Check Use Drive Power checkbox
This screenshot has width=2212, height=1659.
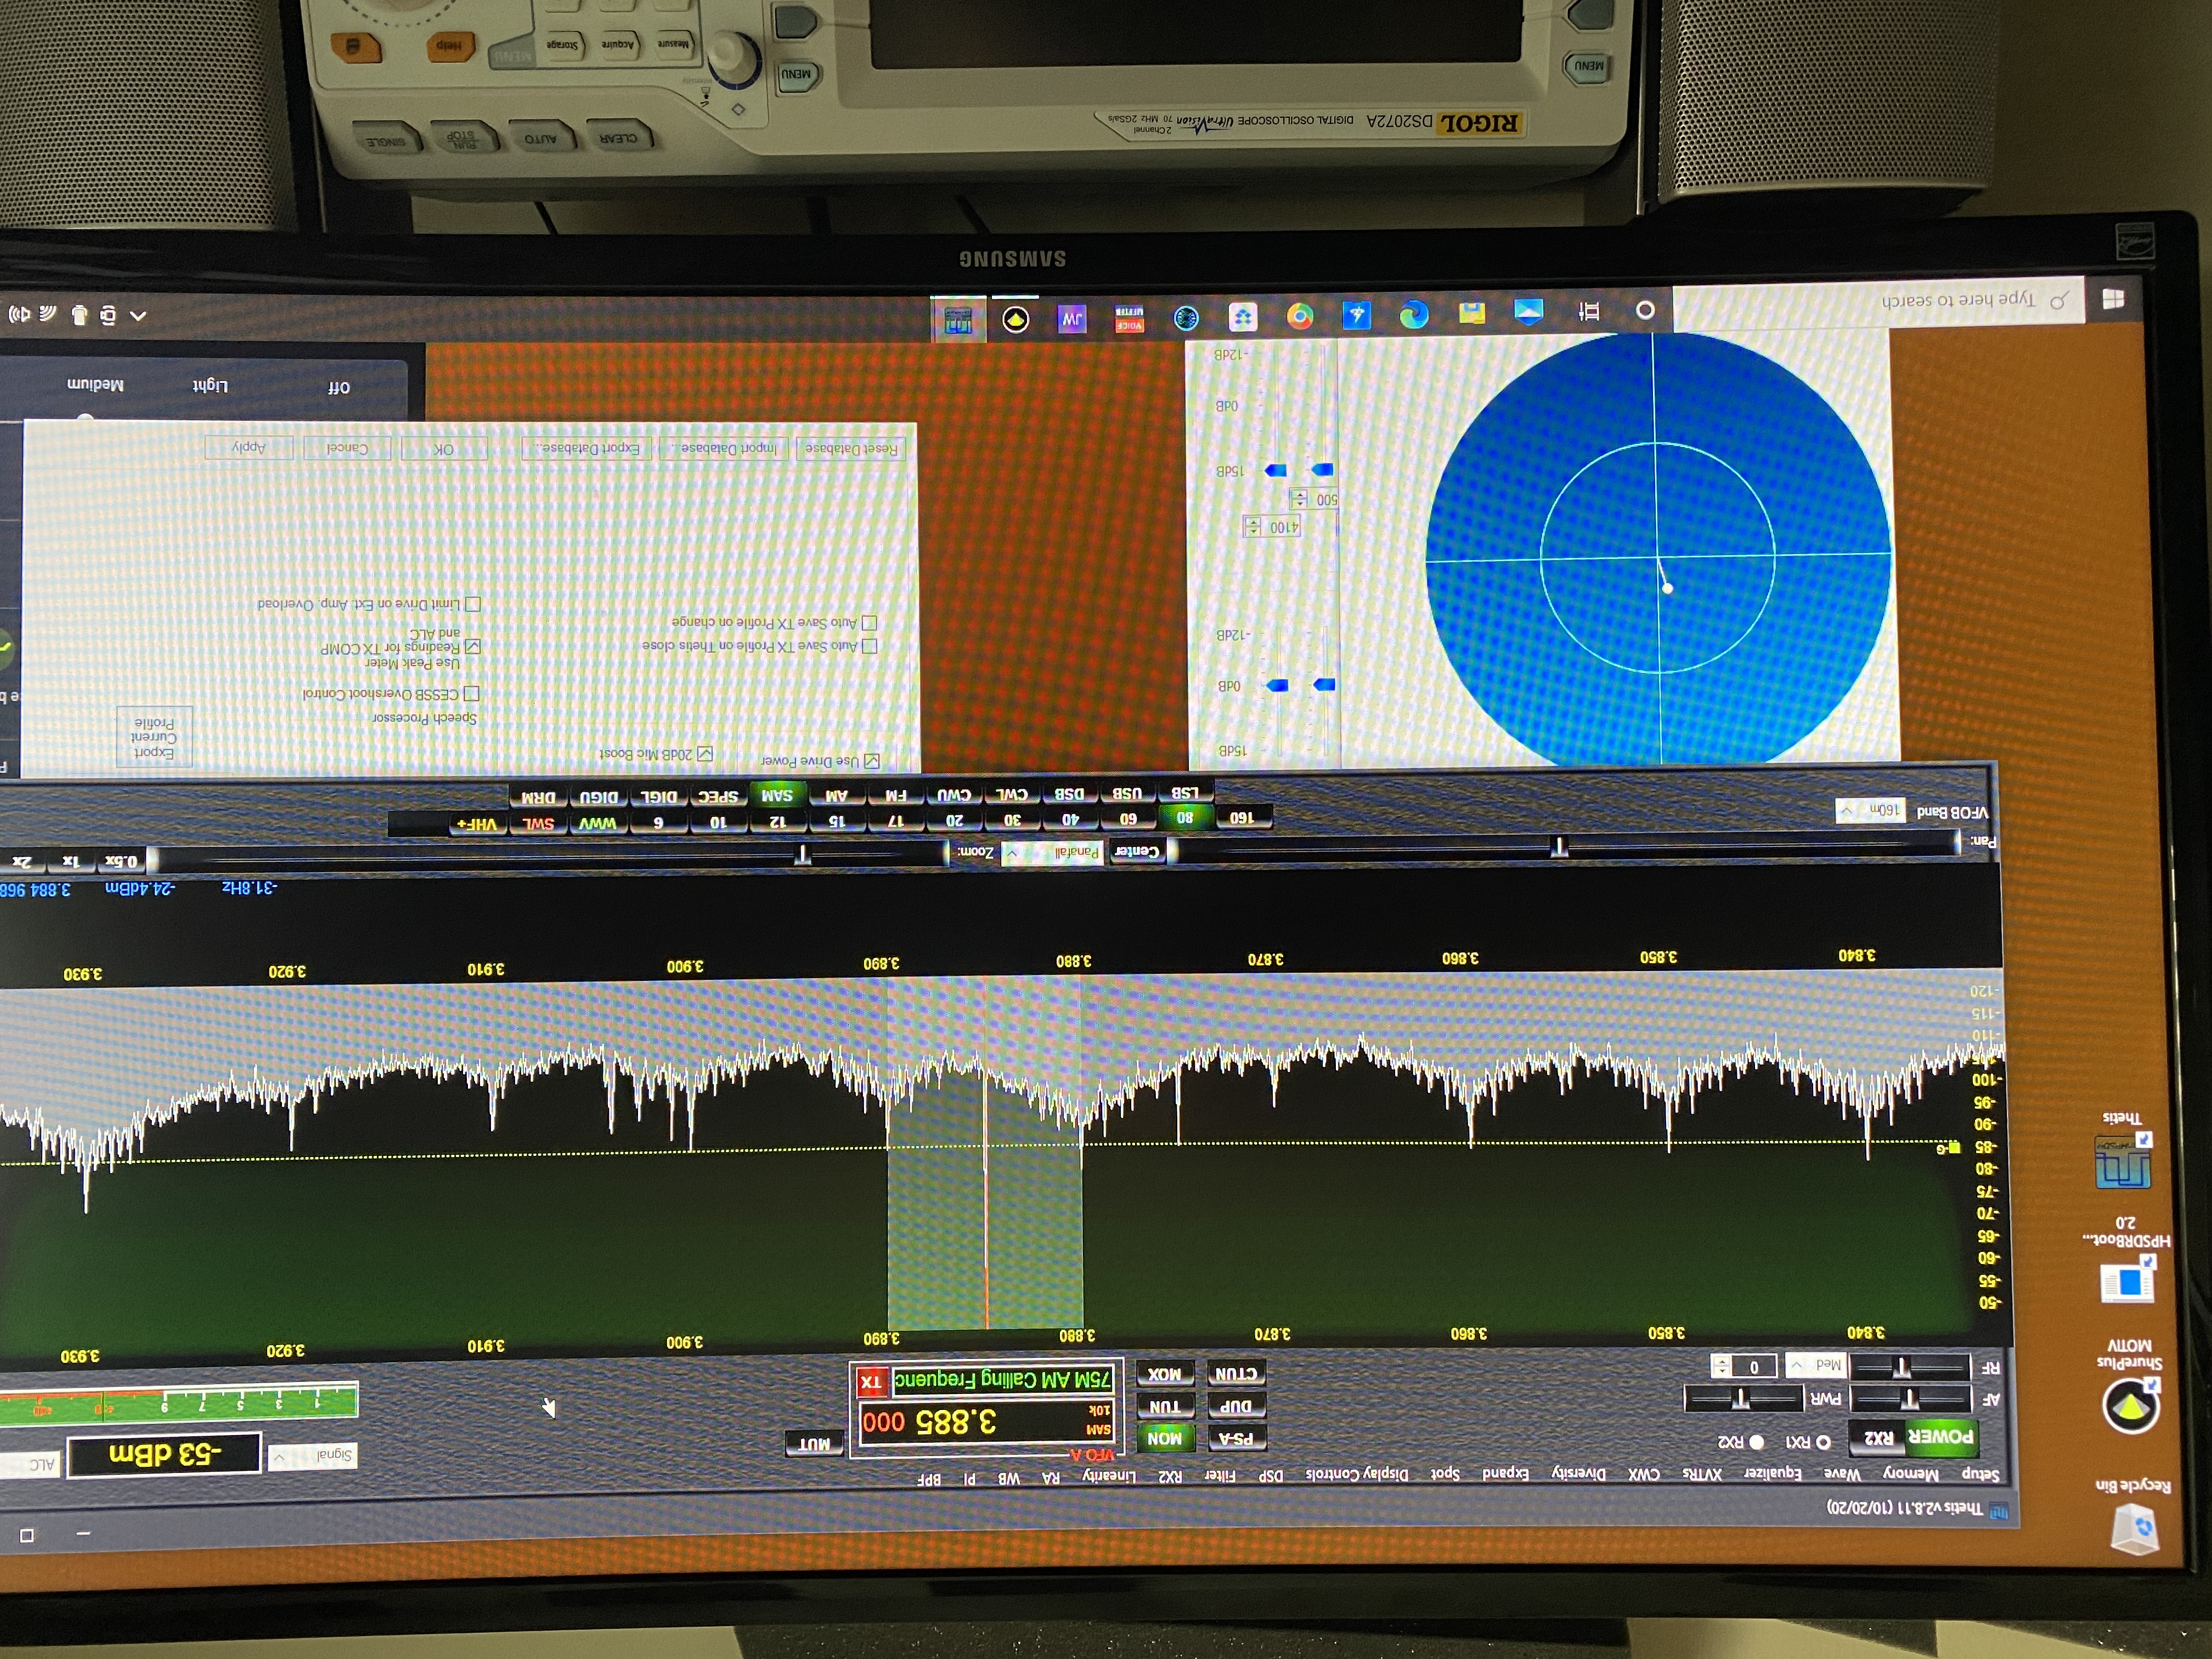point(871,761)
